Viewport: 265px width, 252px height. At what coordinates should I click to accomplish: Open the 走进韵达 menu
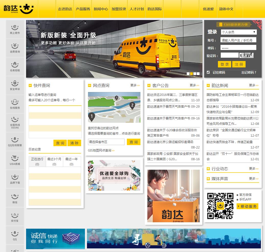pos(65,9)
